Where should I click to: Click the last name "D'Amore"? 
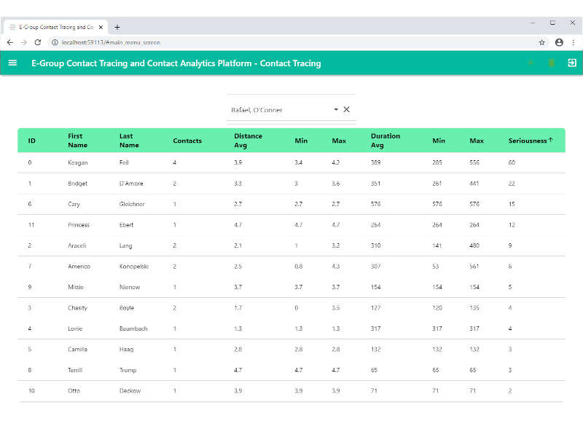tap(131, 184)
